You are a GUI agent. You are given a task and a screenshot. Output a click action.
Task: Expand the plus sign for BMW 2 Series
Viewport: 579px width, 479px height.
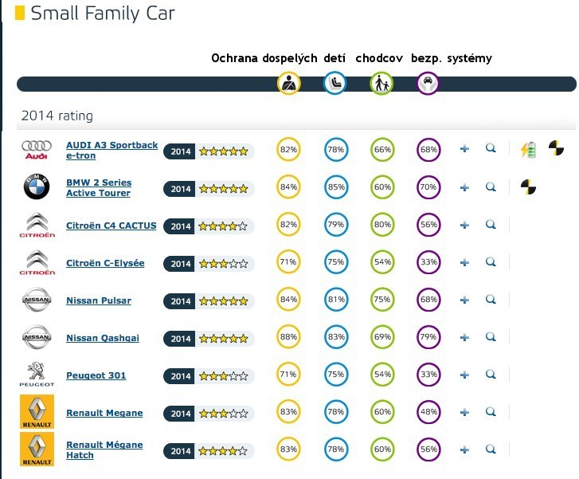pos(464,187)
